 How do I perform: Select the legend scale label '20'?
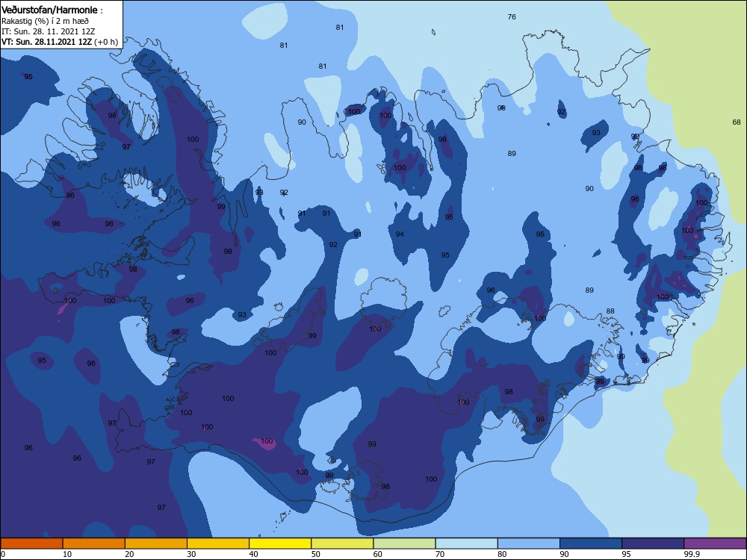click(x=129, y=554)
